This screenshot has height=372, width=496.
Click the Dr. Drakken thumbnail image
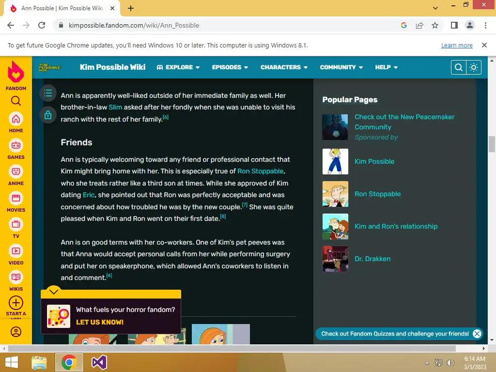tap(335, 259)
